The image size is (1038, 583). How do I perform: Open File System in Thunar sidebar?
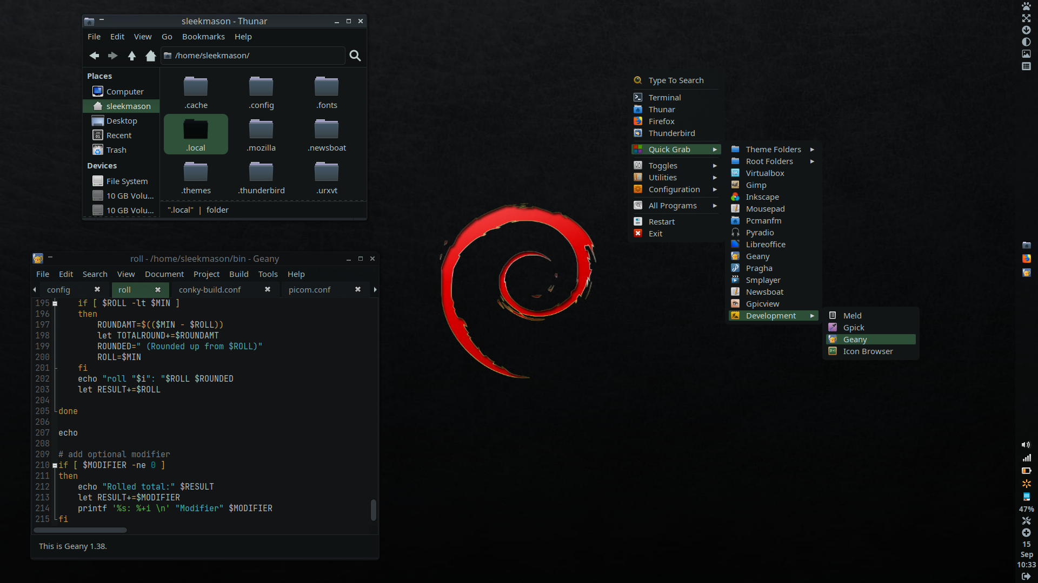121,181
